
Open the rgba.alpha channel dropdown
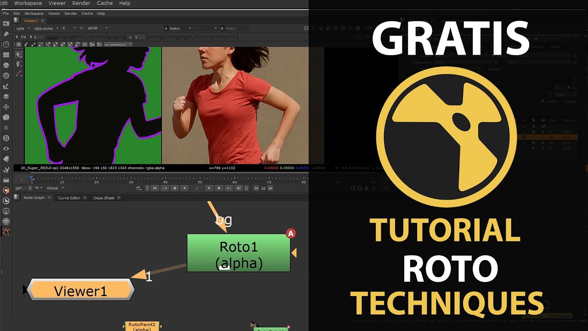(x=46, y=29)
